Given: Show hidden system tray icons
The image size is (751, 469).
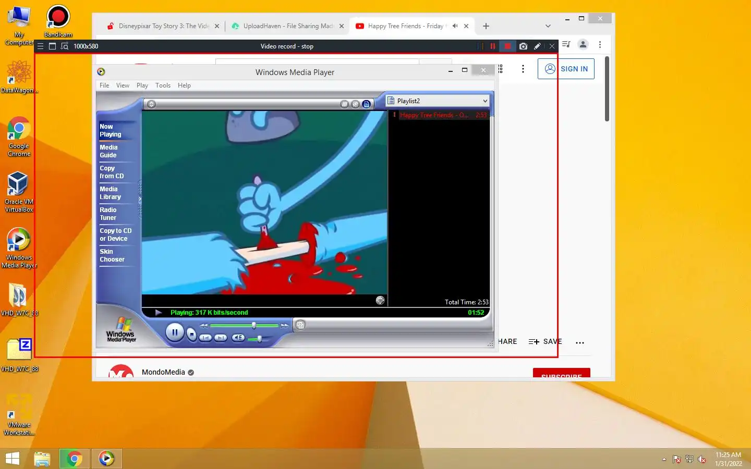Looking at the screenshot, I should 664,459.
